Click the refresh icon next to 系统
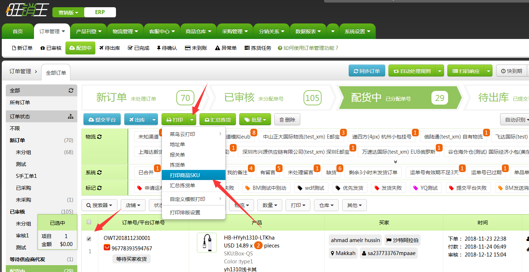The image size is (529, 272). click(99, 172)
